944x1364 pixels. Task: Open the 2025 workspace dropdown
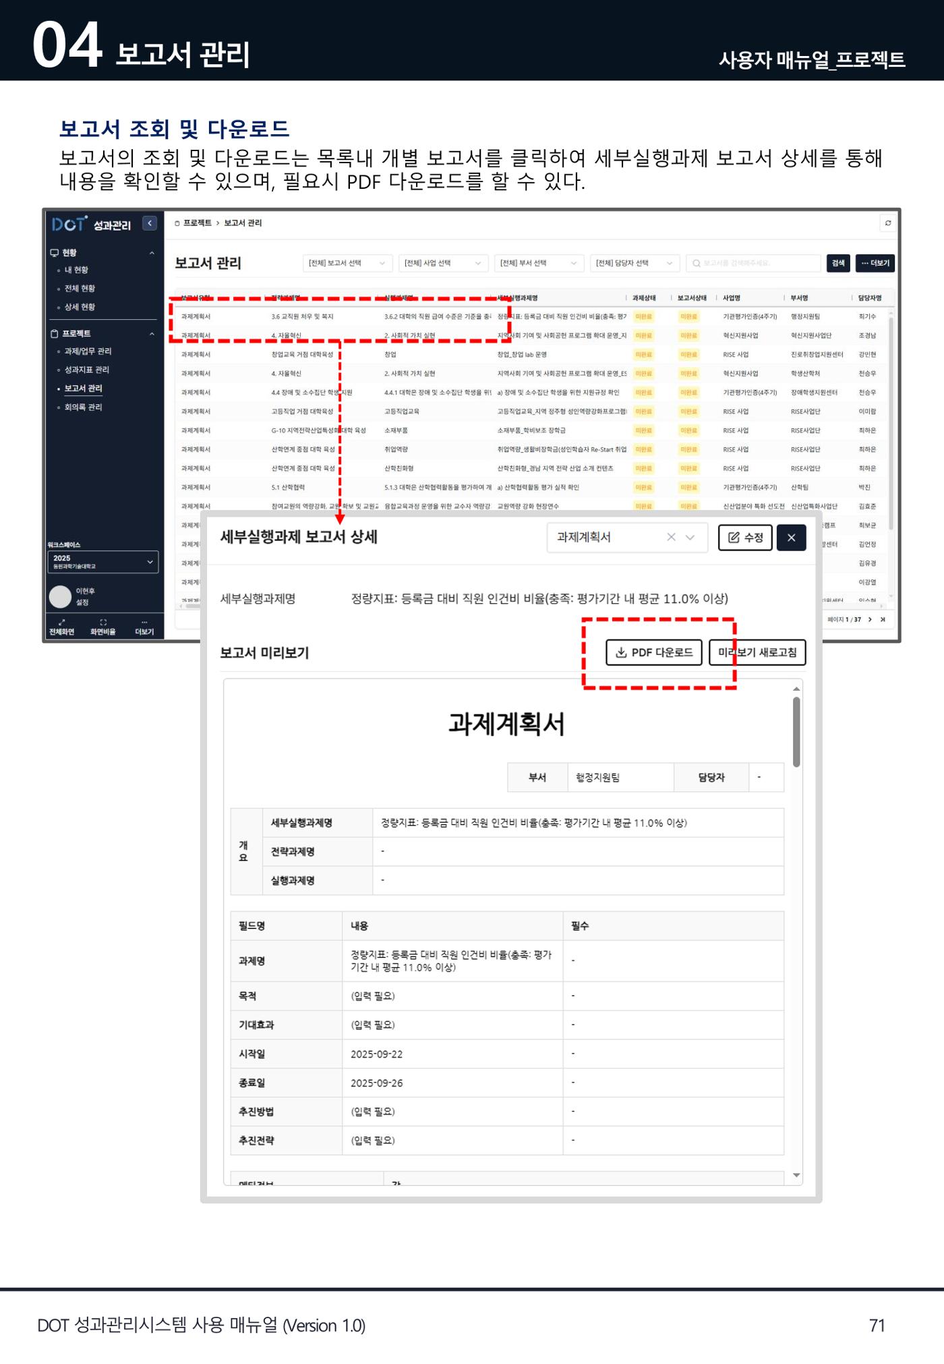(x=103, y=562)
